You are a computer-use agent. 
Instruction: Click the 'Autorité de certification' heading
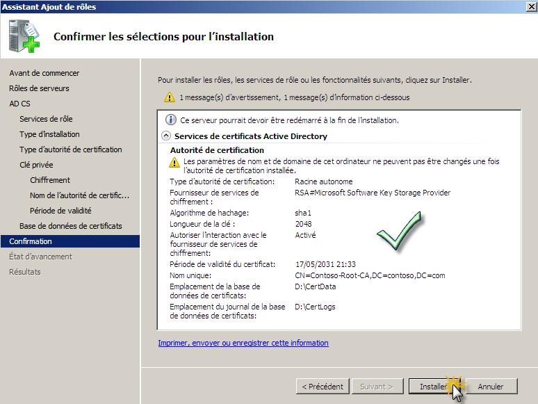click(217, 150)
